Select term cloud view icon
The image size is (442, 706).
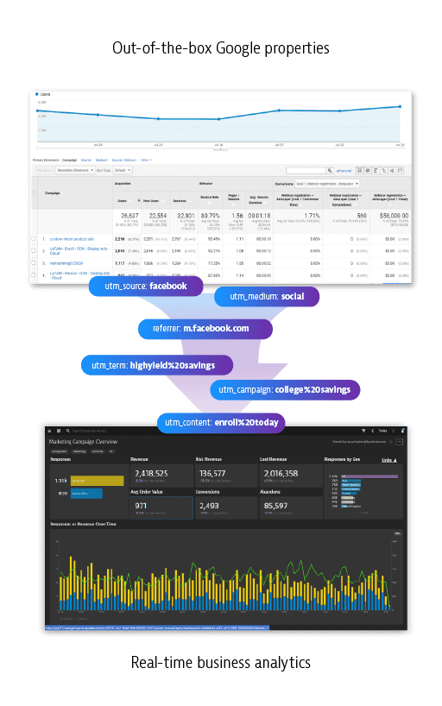(x=392, y=171)
